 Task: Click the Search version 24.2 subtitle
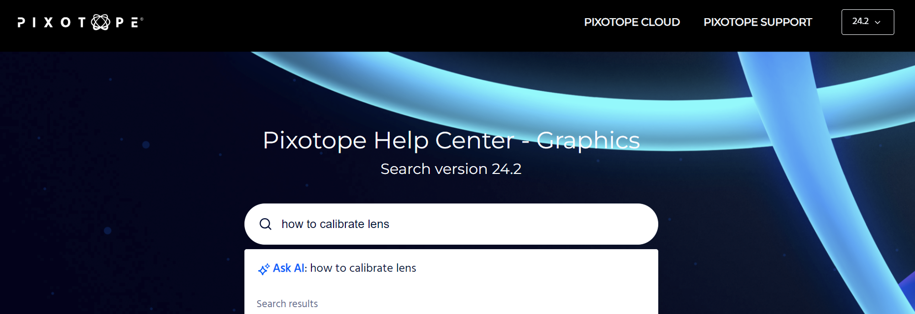tap(451, 169)
